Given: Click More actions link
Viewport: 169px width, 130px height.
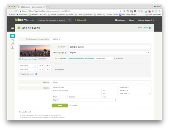Looking at the screenshot, I should pos(143,28).
